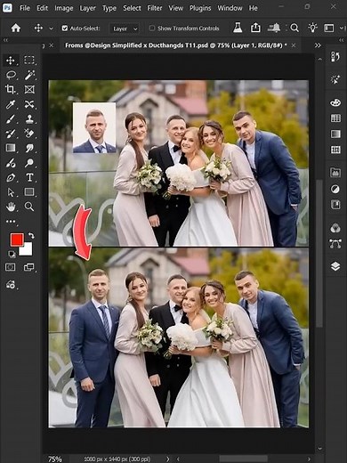Open the Edit menu
347x463 pixels.
(42, 8)
